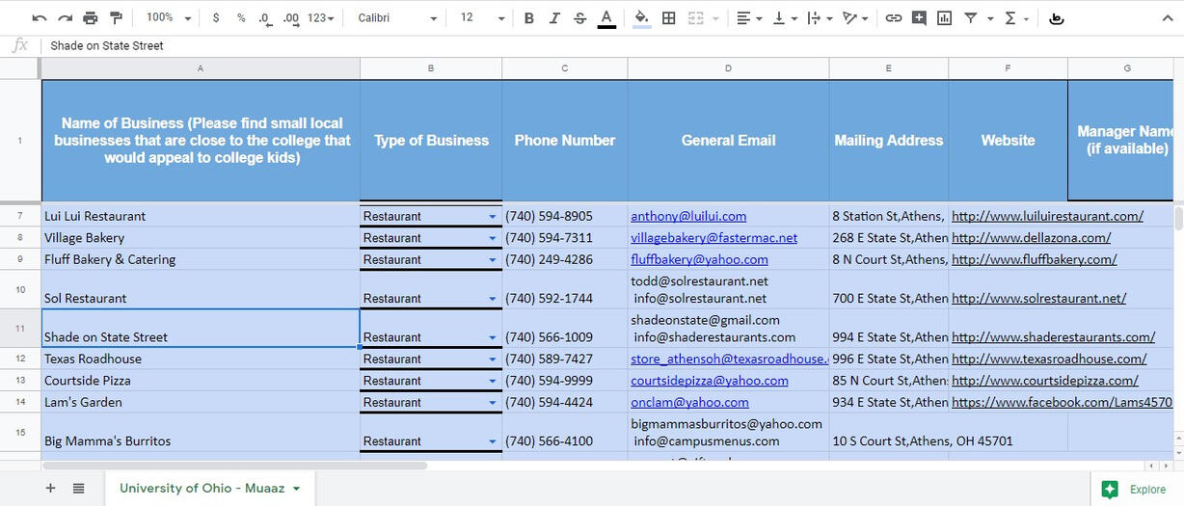Decrease decimal places
The height and width of the screenshot is (506, 1184).
click(x=265, y=17)
